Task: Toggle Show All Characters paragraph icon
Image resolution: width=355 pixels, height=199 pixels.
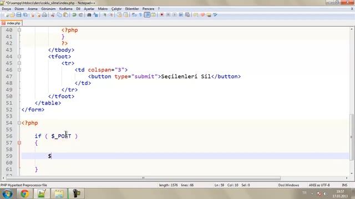Action: tap(140, 15)
